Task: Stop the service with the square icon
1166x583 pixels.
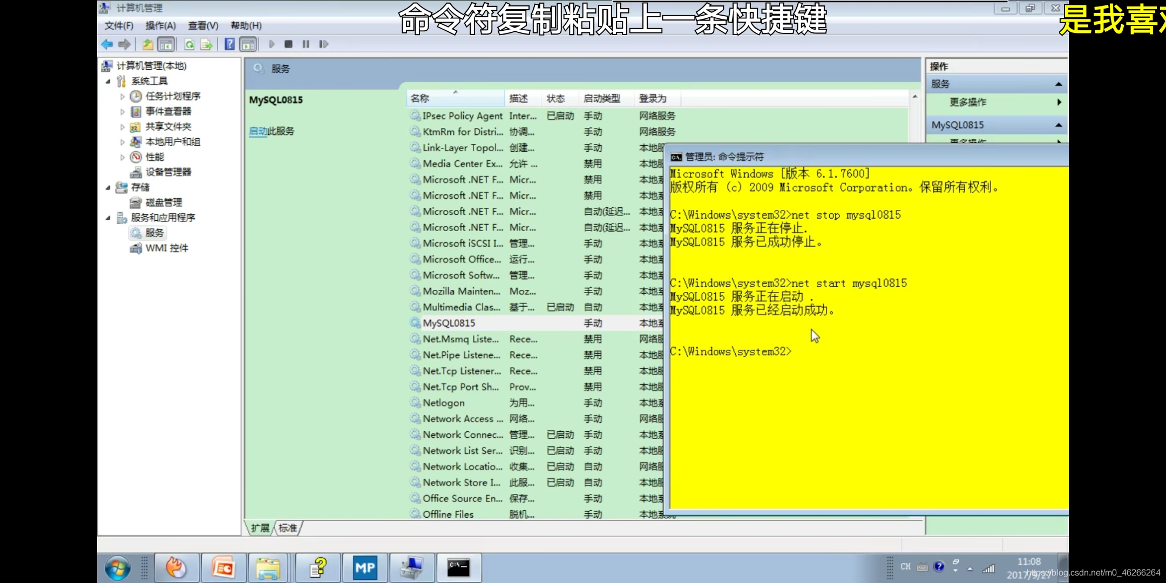Action: tap(289, 44)
